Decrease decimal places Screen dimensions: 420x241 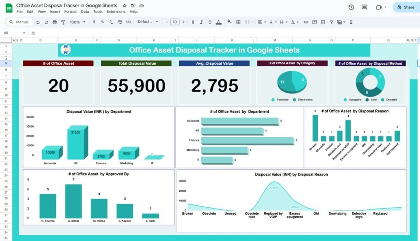tap(111, 22)
